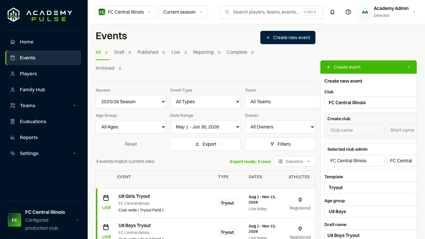Open the FC Central Illinois club selector
The width and height of the screenshot is (425, 239).
pyautogui.click(x=125, y=12)
